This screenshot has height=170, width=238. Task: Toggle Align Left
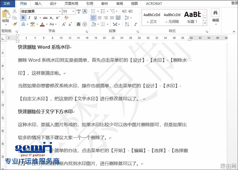point(93,18)
